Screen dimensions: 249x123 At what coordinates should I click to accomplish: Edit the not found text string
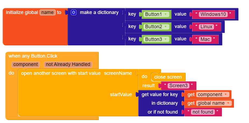pyautogui.click(x=203, y=112)
